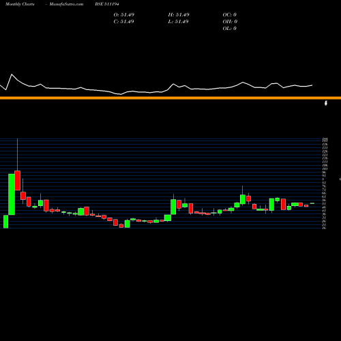Click the peak of the white indicator line

pyautogui.click(x=12, y=74)
